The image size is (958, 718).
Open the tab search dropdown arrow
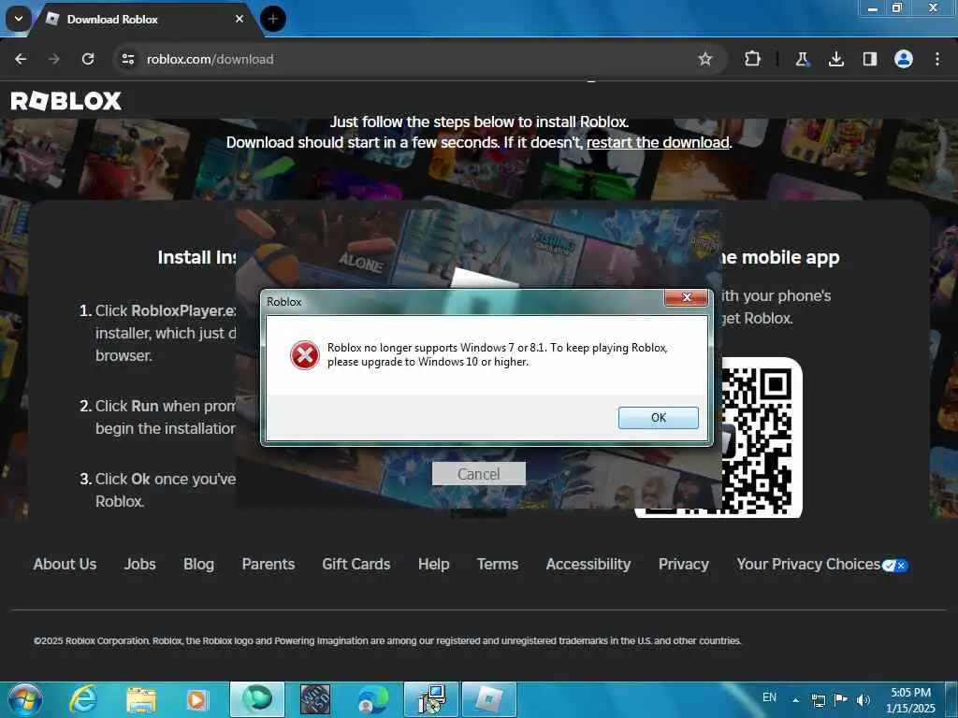pos(19,19)
